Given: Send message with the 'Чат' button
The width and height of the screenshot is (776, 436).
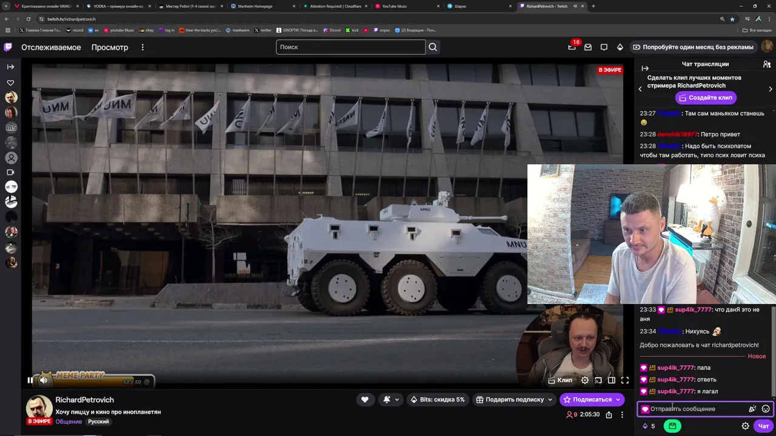Looking at the screenshot, I should 763,426.
